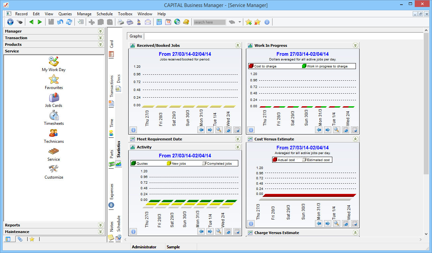Screen dimensions: 432x253
Task: Move Cost Versus Estimate graph to previous period
Action: (319, 223)
